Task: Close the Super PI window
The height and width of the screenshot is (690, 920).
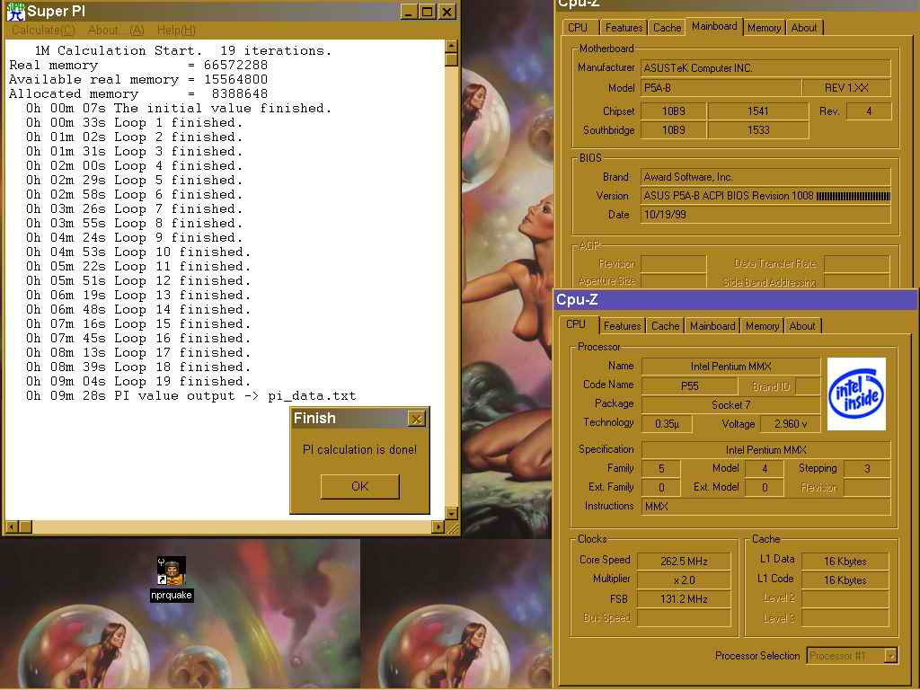Action: [447, 12]
